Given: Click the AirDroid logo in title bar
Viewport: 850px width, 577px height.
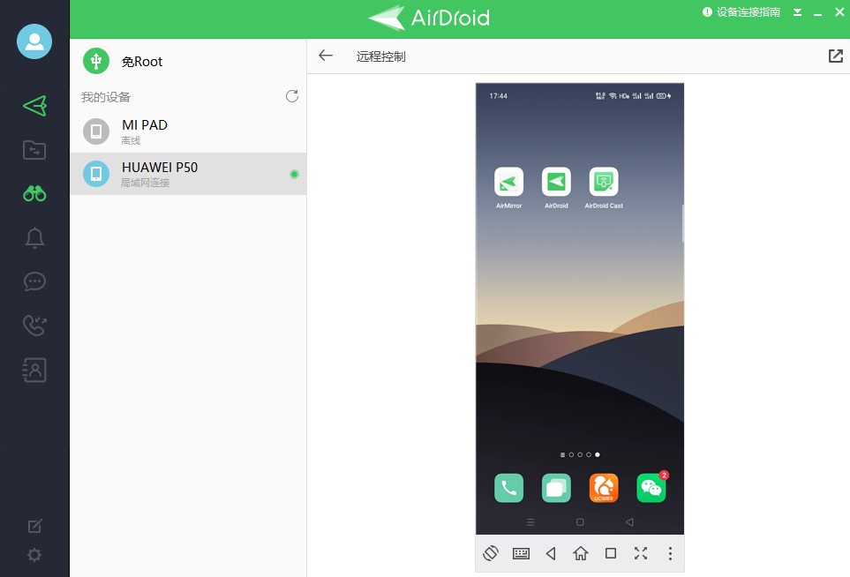Looking at the screenshot, I should [429, 18].
